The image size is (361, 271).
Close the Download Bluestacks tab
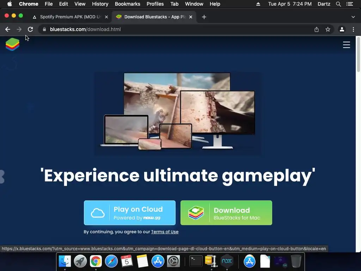click(191, 17)
